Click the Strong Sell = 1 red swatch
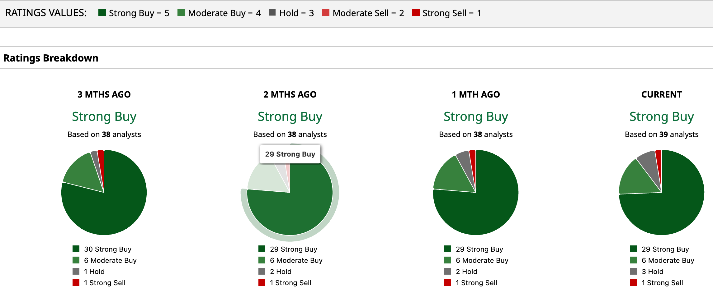The width and height of the screenshot is (713, 297). 415,12
